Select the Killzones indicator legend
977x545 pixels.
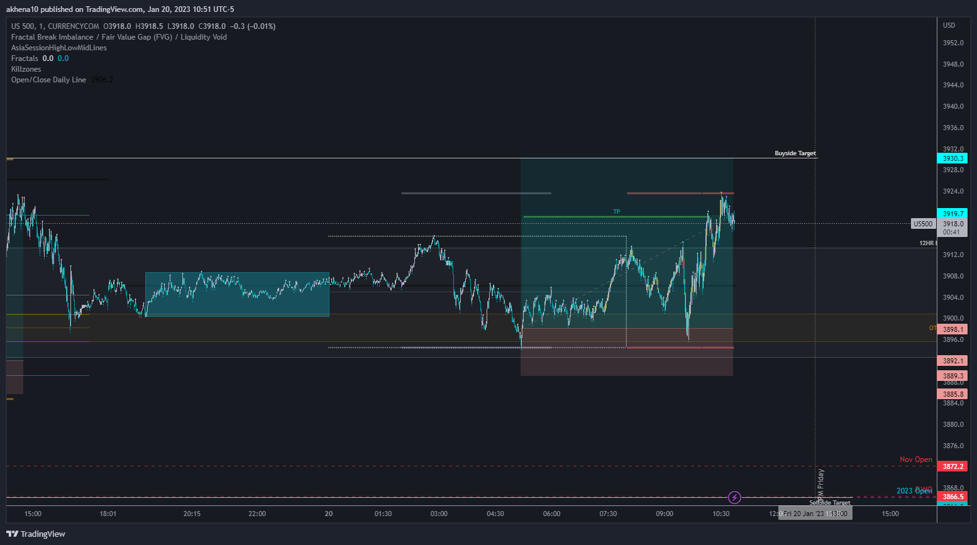pos(26,69)
